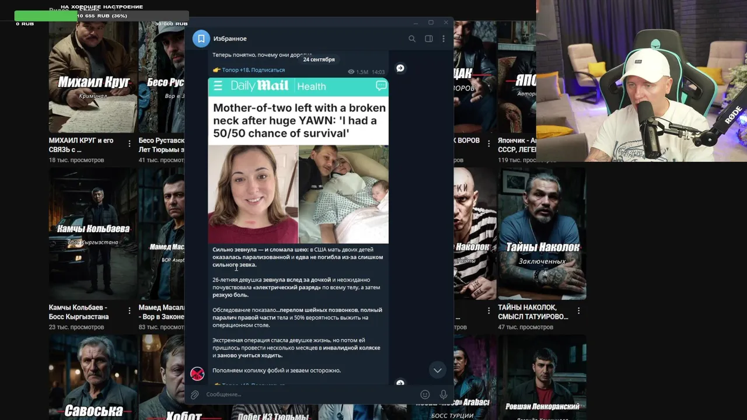The height and width of the screenshot is (420, 747).
Task: Click the 1.5M views counter on post
Action: pyautogui.click(x=358, y=72)
